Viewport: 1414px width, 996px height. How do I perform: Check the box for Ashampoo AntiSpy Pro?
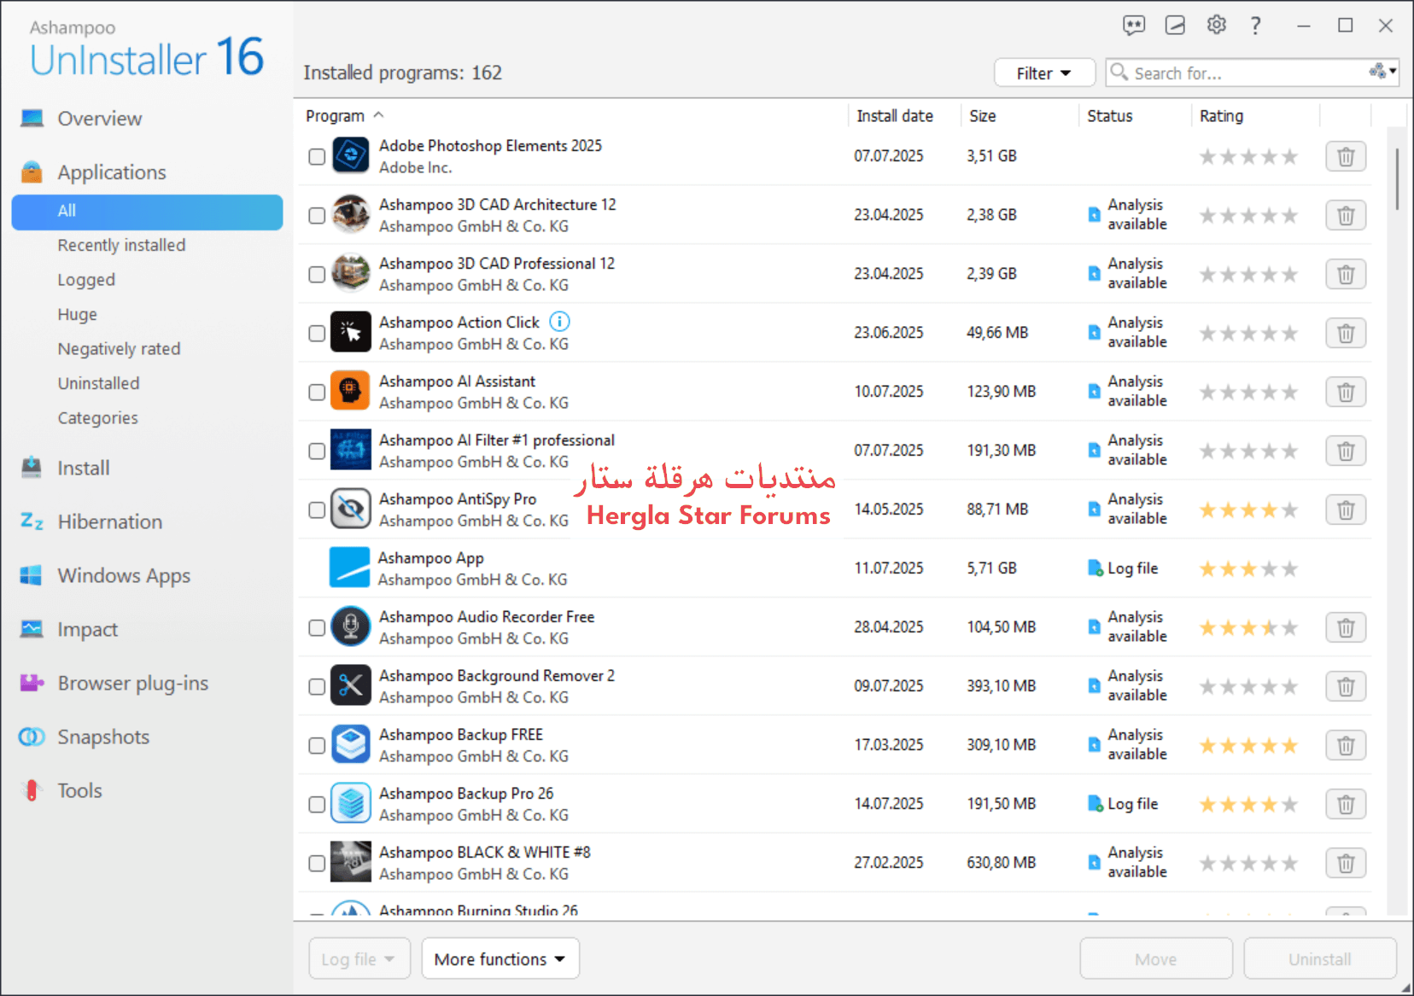point(317,510)
